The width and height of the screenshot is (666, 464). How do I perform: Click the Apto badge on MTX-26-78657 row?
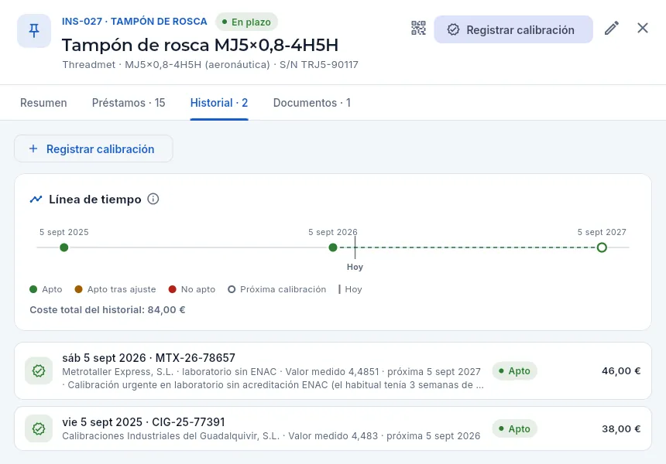(515, 370)
